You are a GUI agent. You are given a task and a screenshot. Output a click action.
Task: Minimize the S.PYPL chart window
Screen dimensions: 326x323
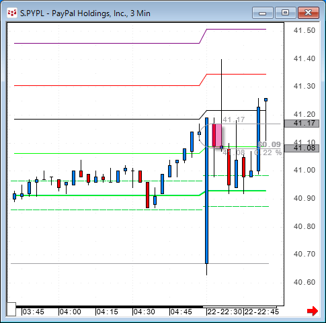263,13
